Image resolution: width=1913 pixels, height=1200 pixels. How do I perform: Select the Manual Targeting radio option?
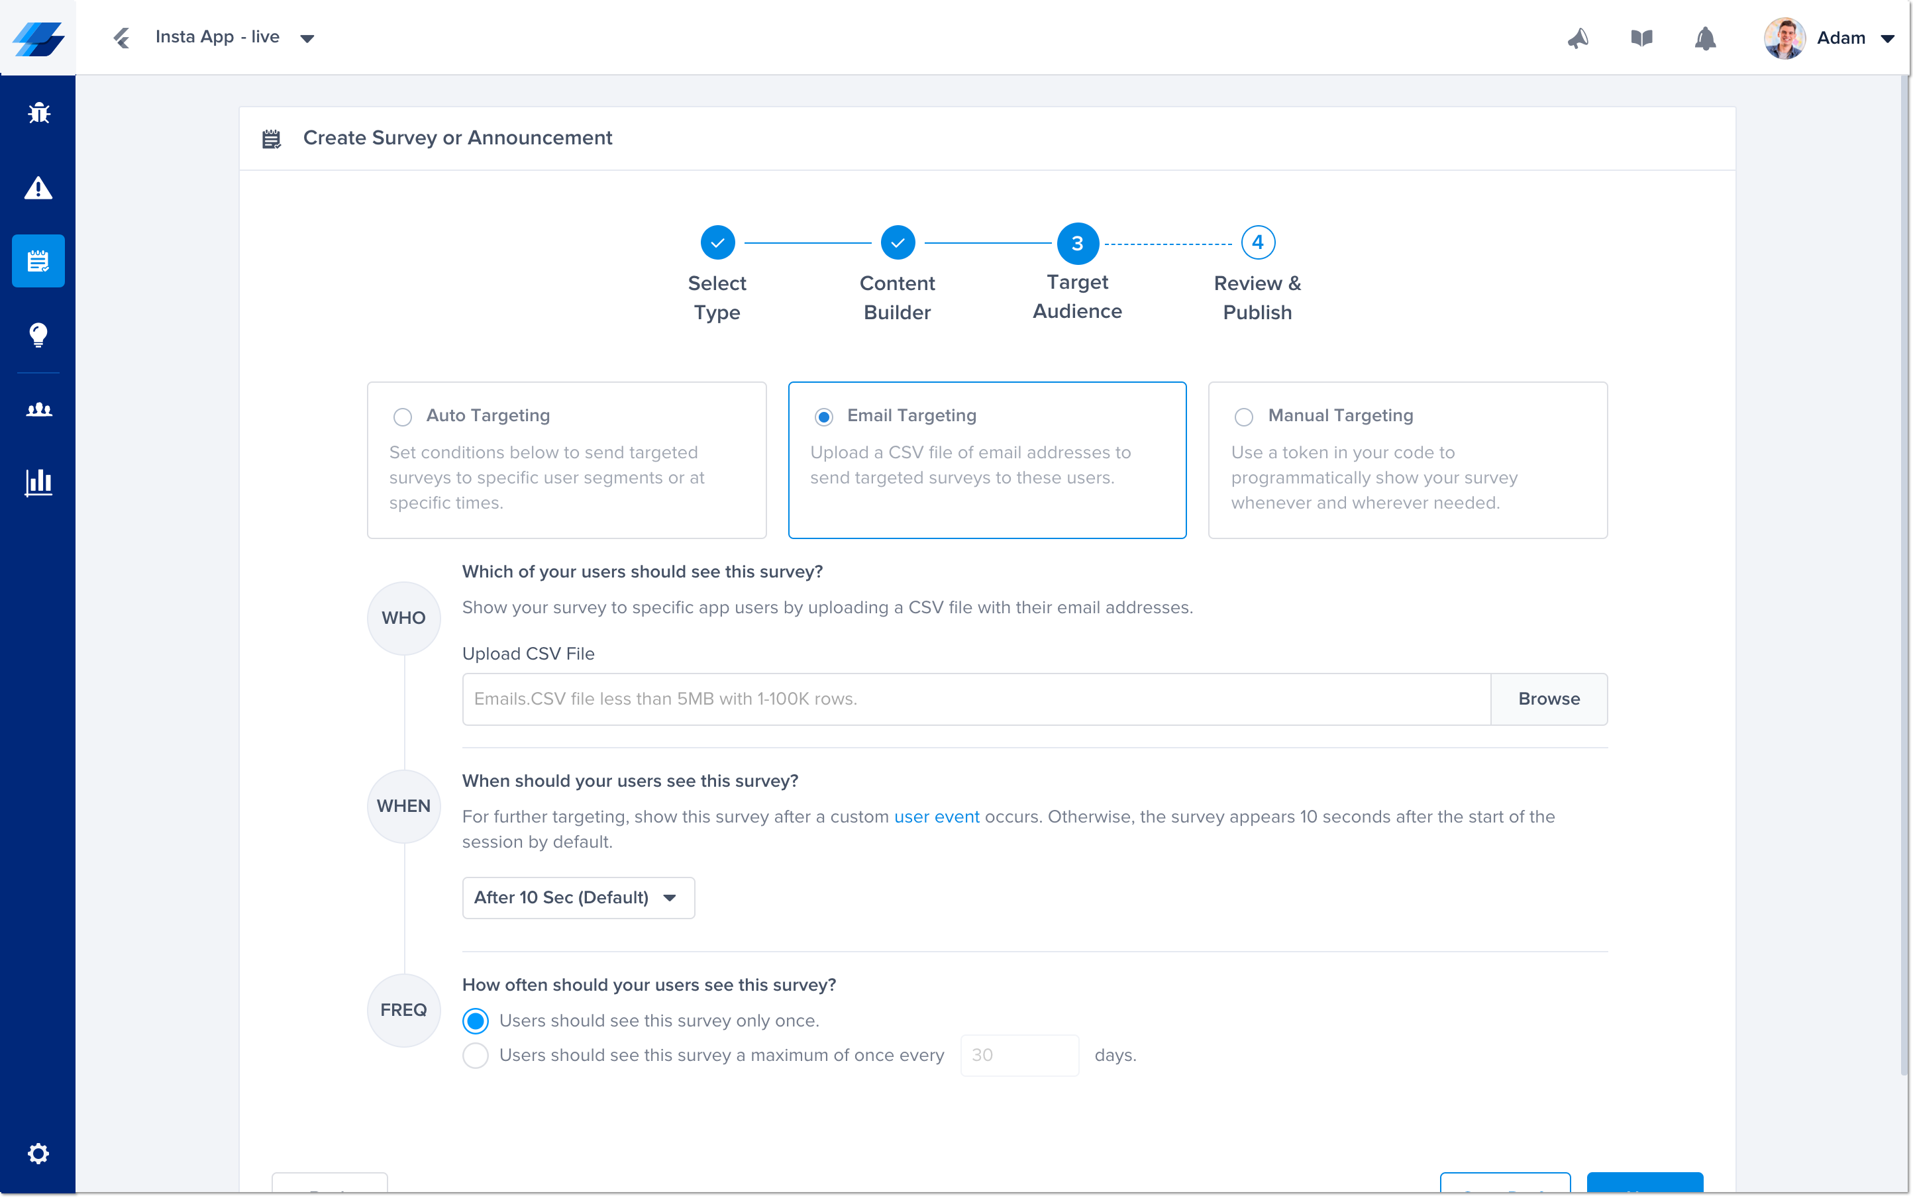click(1244, 417)
